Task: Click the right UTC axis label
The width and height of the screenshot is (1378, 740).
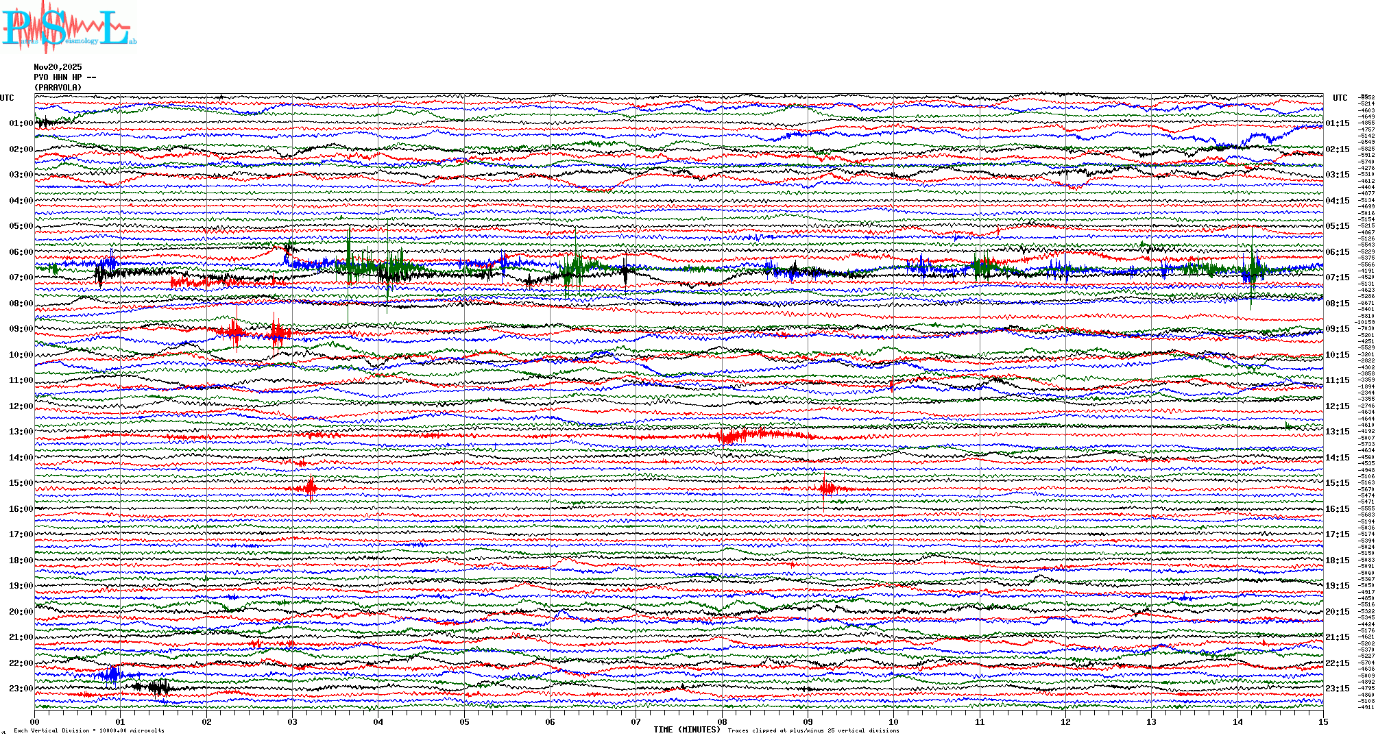Action: (1340, 98)
